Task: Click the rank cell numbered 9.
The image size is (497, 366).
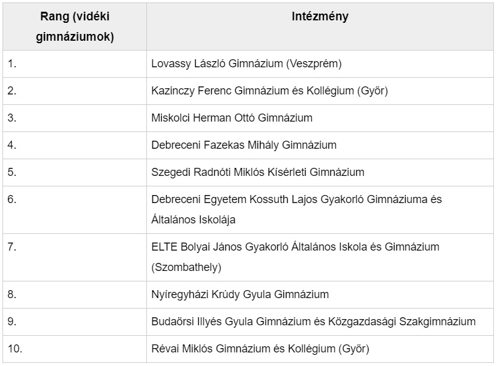Action: 12,322
